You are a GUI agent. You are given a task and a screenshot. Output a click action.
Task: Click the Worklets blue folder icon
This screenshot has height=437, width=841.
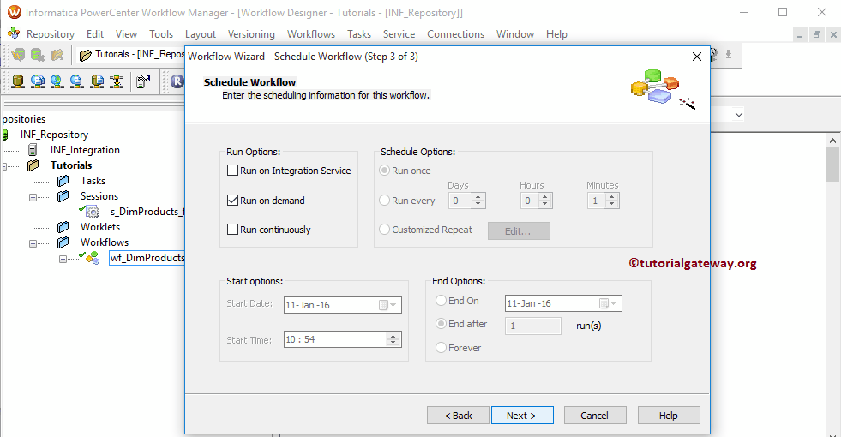pyautogui.click(x=63, y=227)
